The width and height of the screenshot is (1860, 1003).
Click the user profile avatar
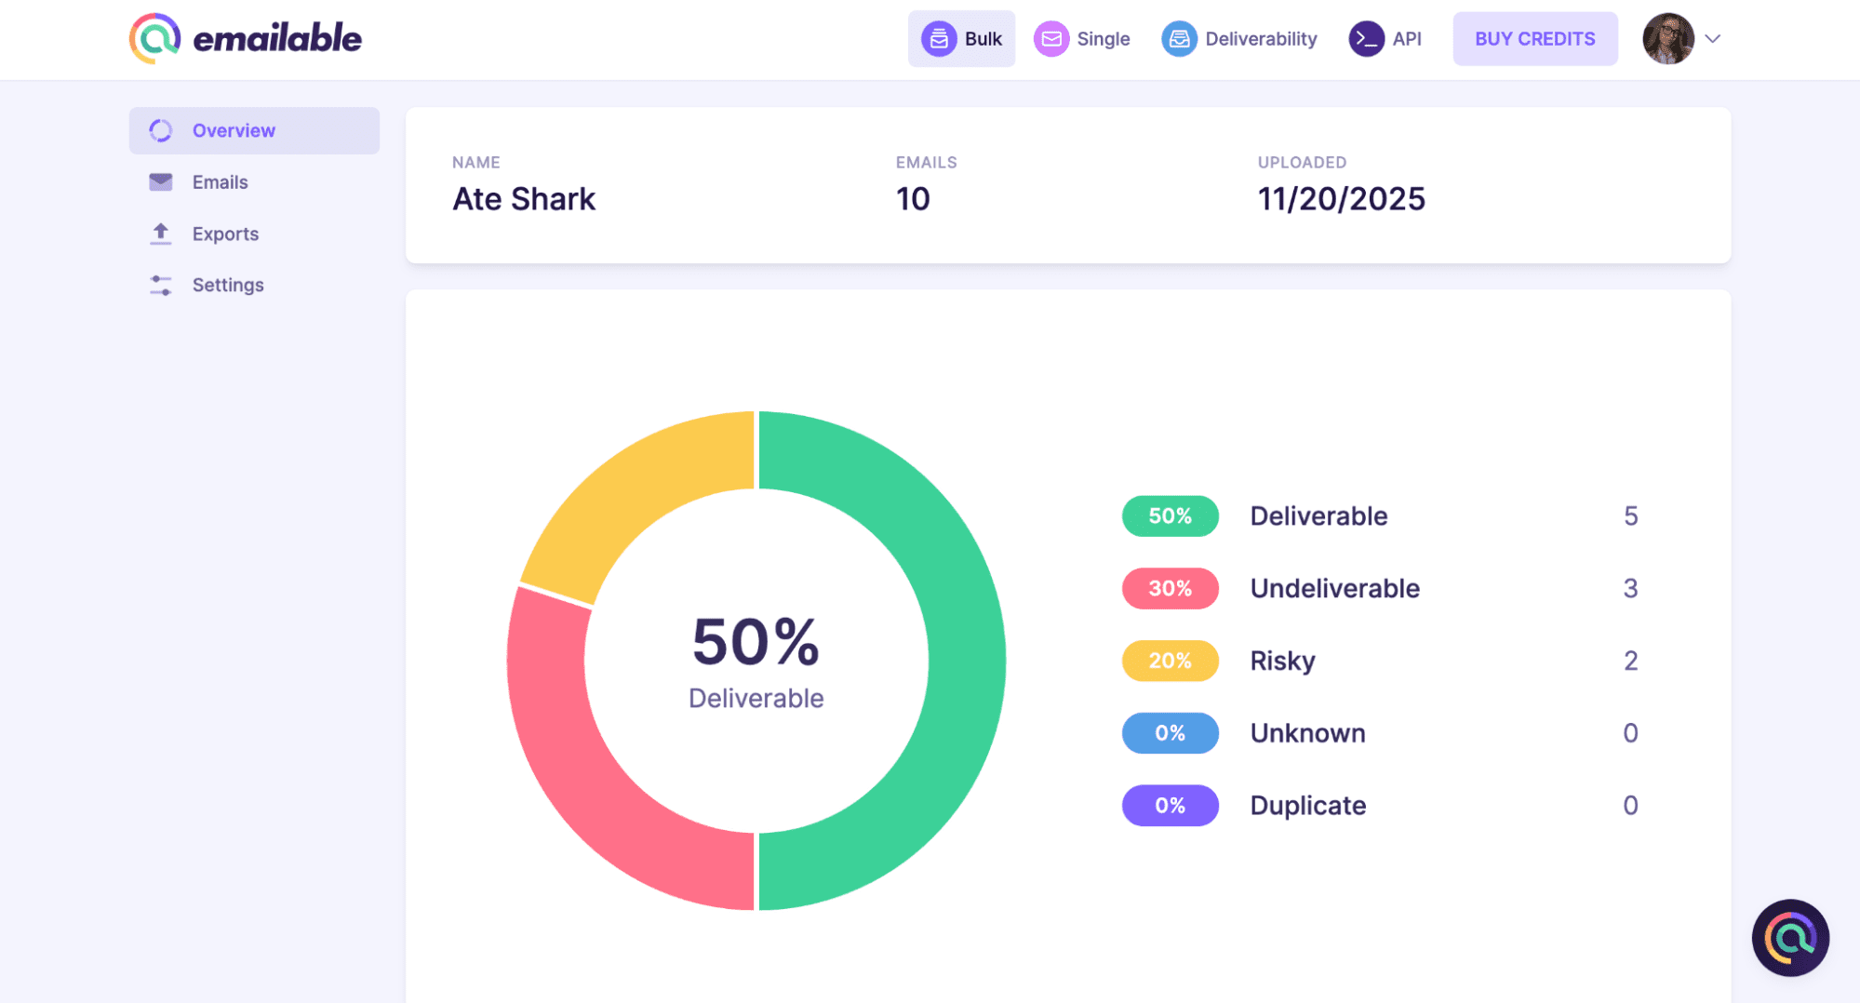(x=1667, y=39)
